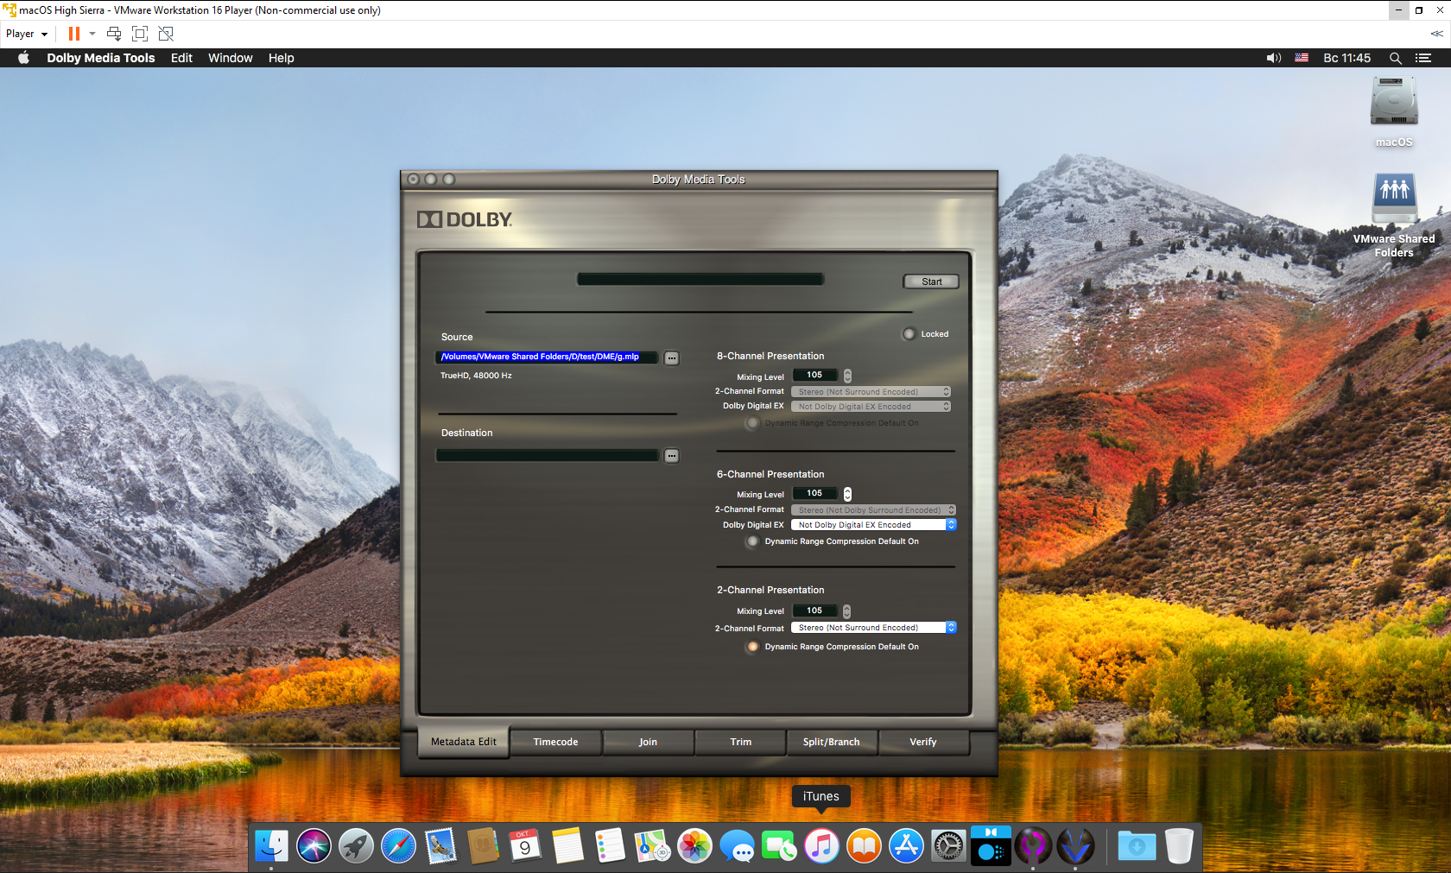Switch to the Timecode tab
1451x873 pixels.
555,742
